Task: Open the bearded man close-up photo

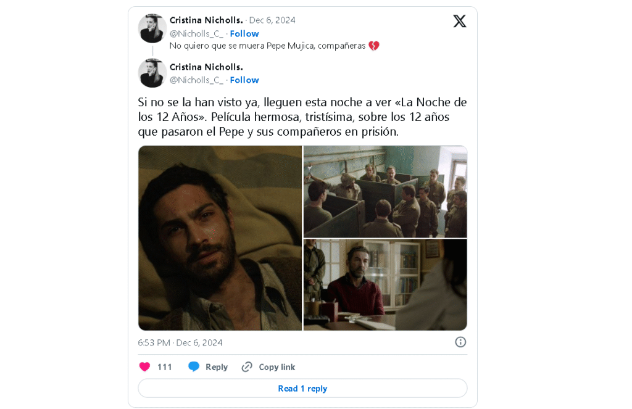Action: tap(220, 238)
